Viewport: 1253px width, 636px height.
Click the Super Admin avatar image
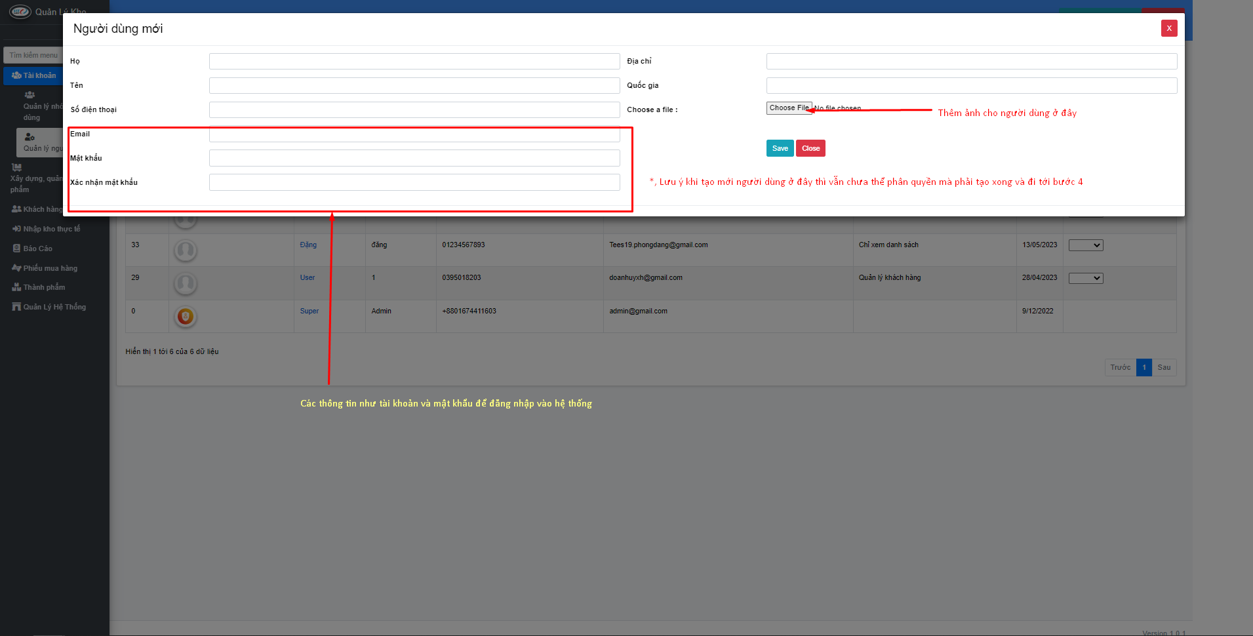[186, 317]
